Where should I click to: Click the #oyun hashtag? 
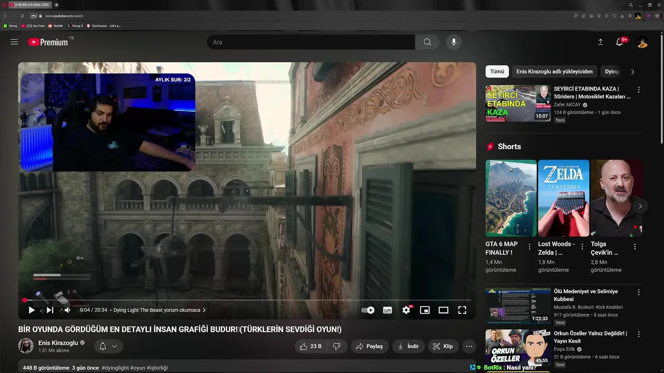(x=137, y=368)
